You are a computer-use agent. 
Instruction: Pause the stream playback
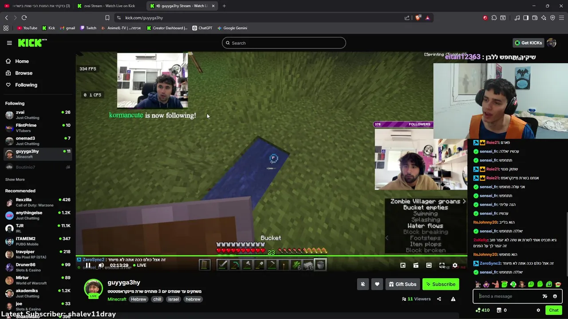tap(88, 265)
